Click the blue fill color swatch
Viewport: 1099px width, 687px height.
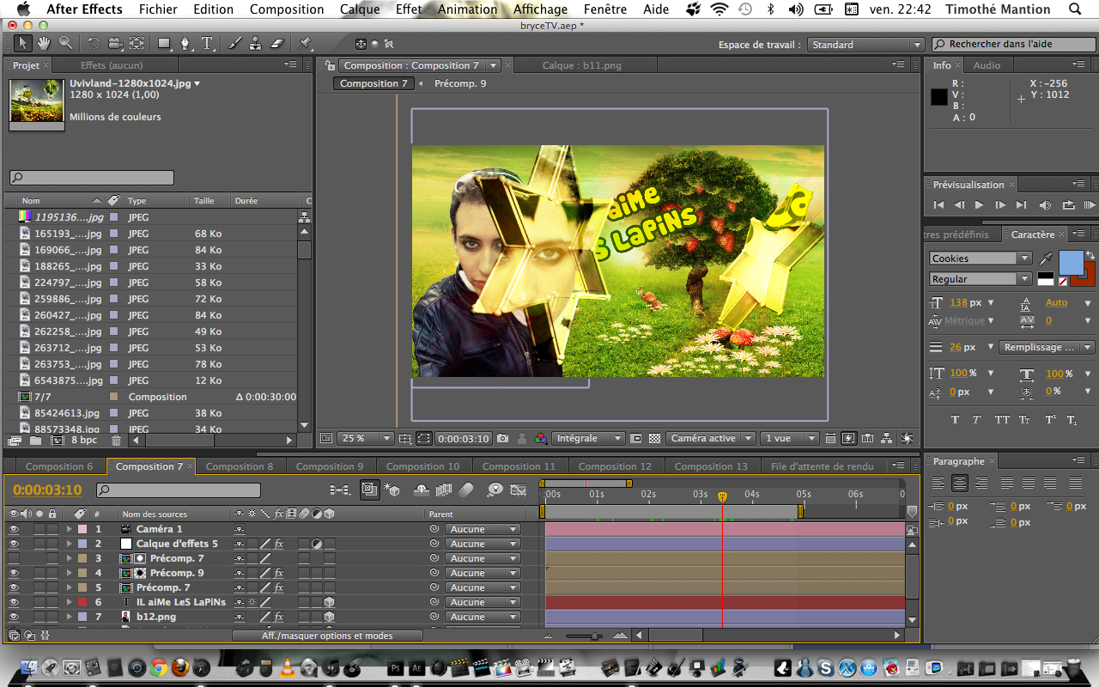[1071, 262]
